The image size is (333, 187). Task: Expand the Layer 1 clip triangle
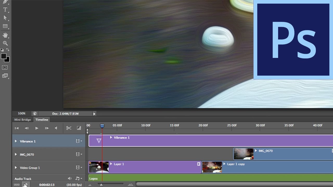click(111, 164)
